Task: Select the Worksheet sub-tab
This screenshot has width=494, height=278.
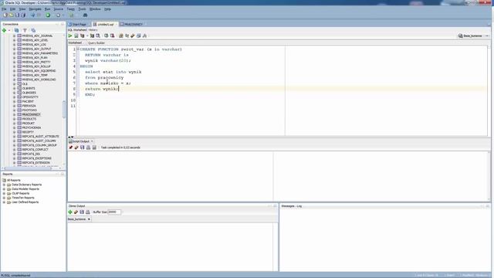Action: click(x=75, y=43)
